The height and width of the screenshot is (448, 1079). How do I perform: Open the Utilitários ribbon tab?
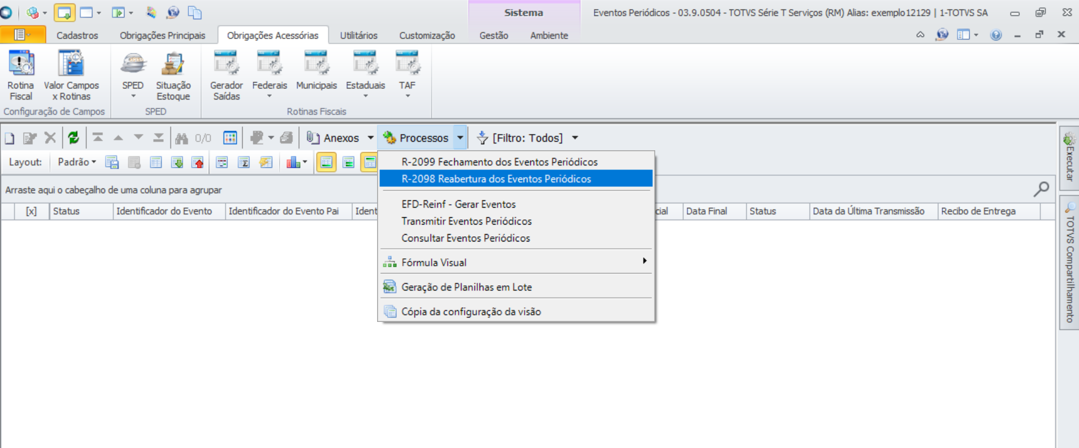pyautogui.click(x=359, y=35)
